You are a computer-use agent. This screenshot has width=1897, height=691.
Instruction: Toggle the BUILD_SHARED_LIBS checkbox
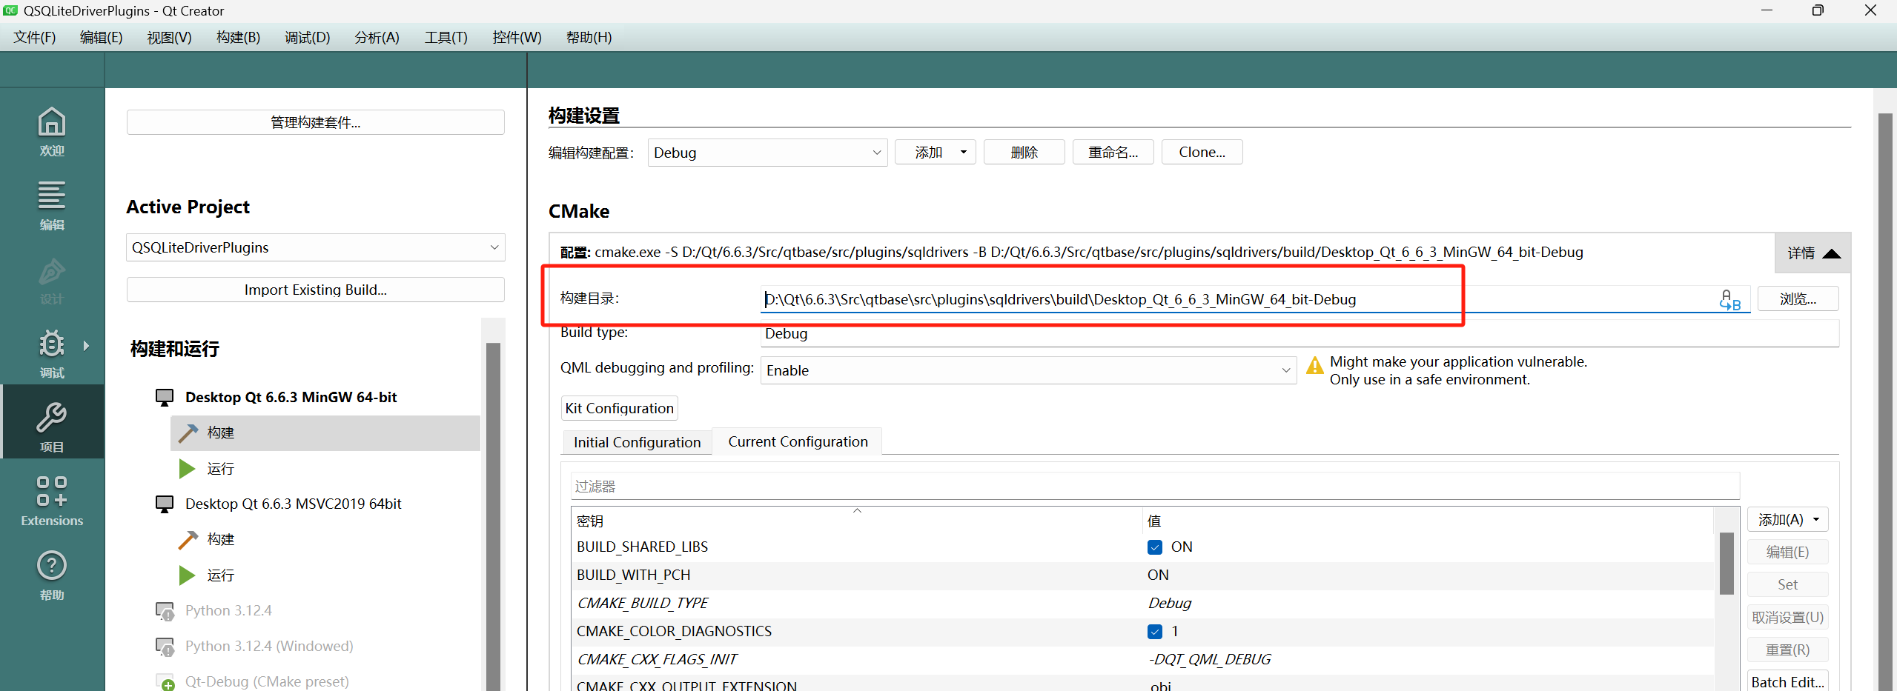pos(1155,547)
